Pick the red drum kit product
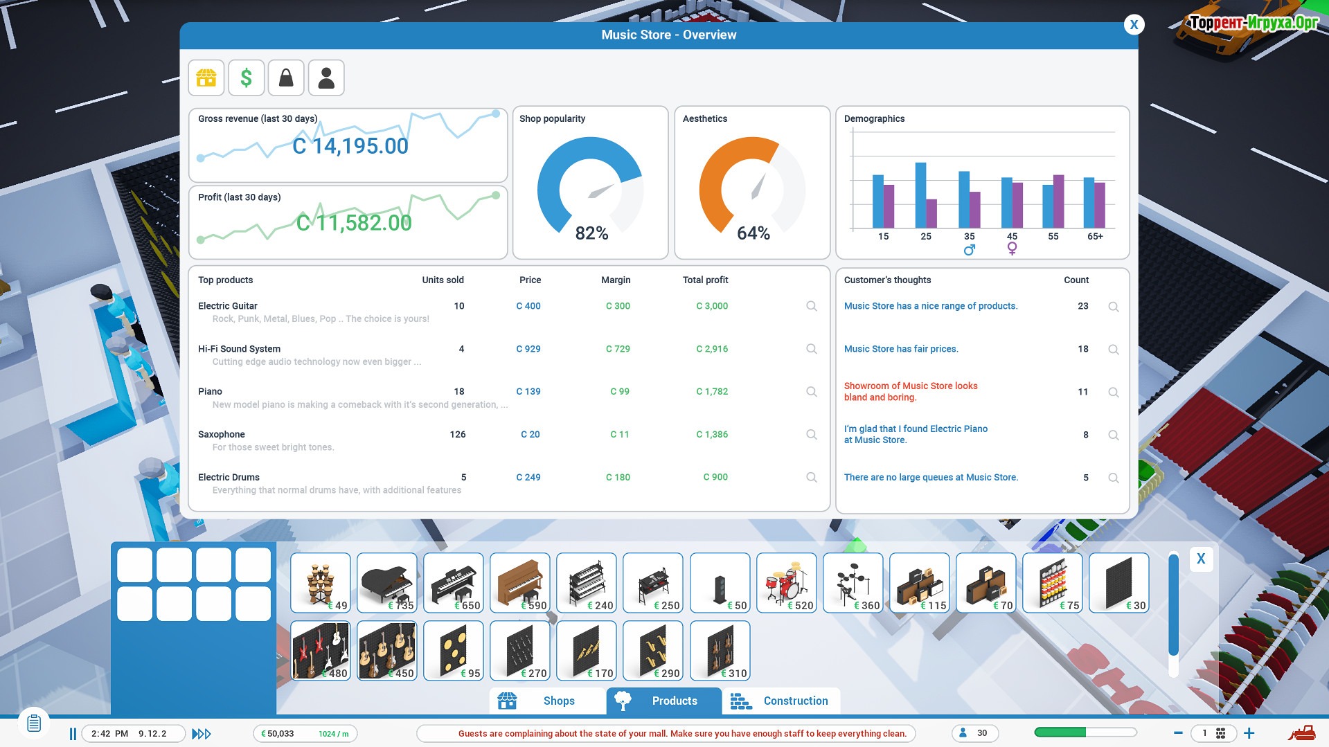The width and height of the screenshot is (1329, 747). coord(786,583)
